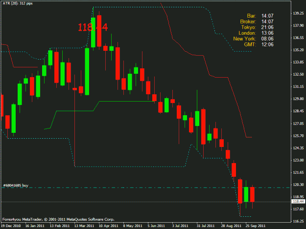
Task: Click the 135.20 price axis label
Action: (x=298, y=50)
